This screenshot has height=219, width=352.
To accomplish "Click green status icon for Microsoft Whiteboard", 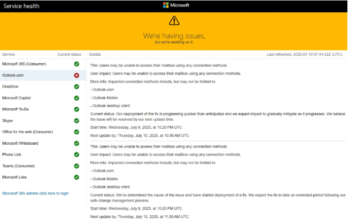I will click(x=76, y=143).
